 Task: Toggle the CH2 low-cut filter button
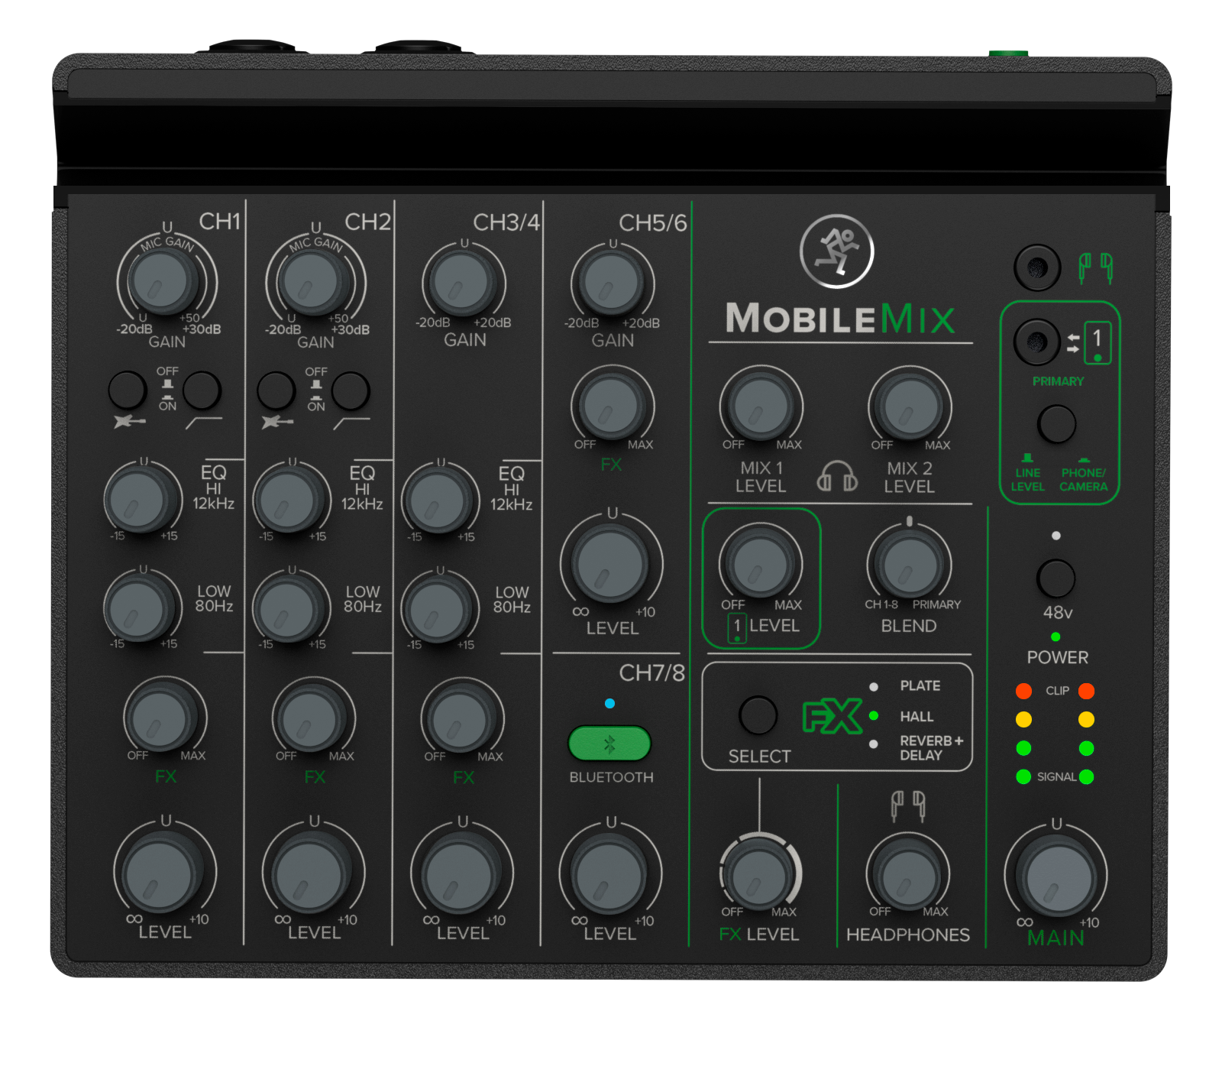point(350,391)
